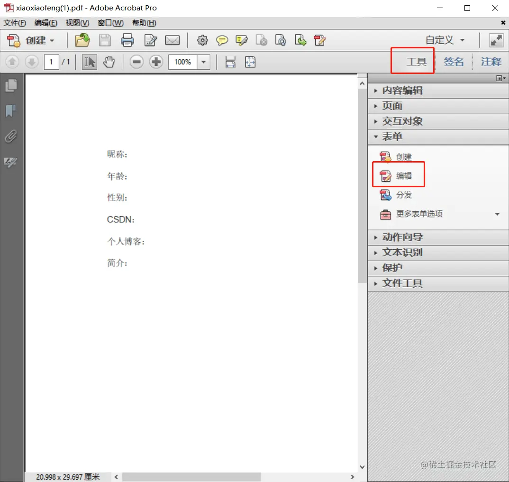
Task: Click the 100% zoom value field
Action: tap(183, 62)
